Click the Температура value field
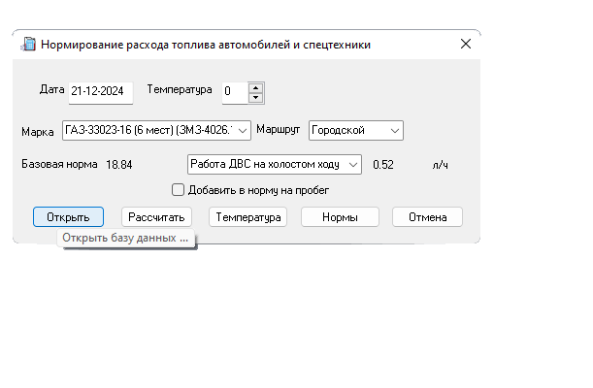The image size is (593, 388). [x=235, y=92]
